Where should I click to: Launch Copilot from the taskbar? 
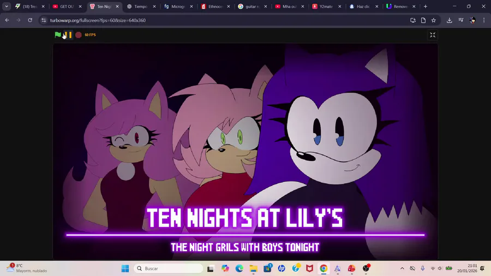[x=225, y=268]
